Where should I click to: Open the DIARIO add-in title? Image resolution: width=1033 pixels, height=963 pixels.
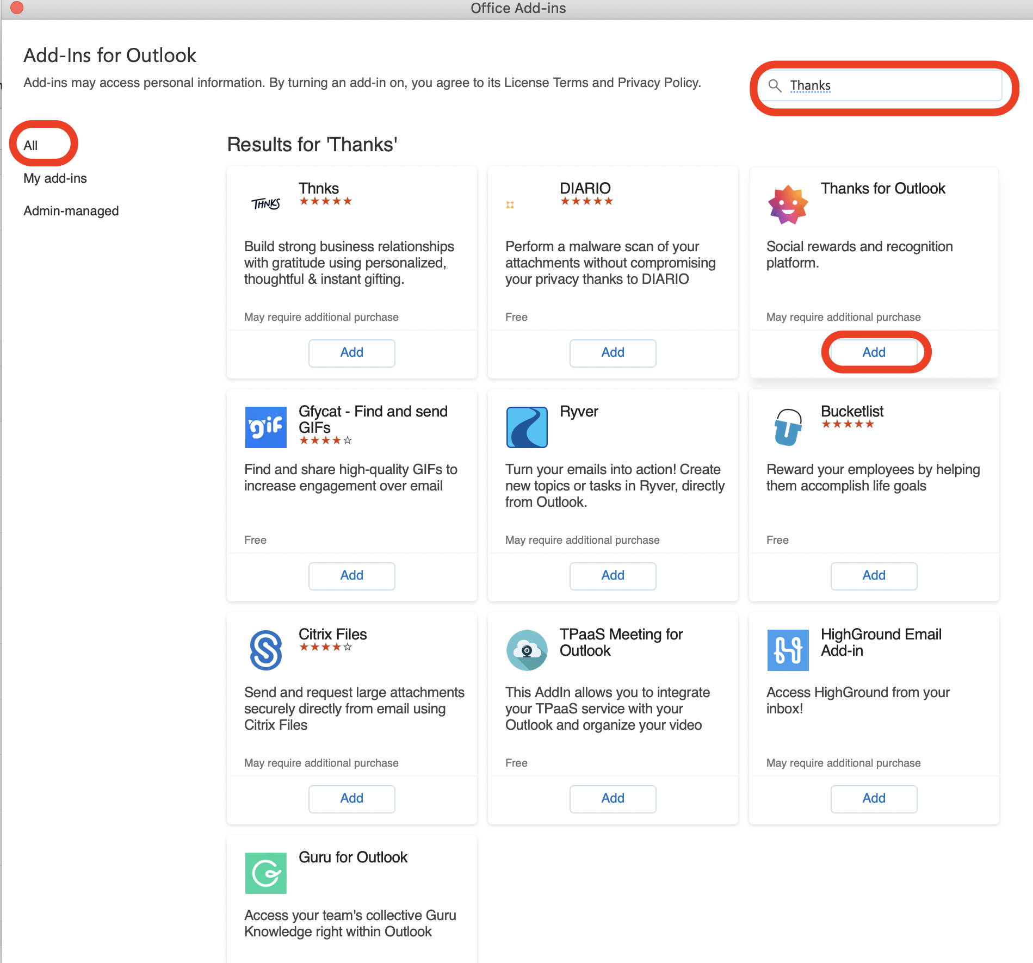[x=585, y=188]
